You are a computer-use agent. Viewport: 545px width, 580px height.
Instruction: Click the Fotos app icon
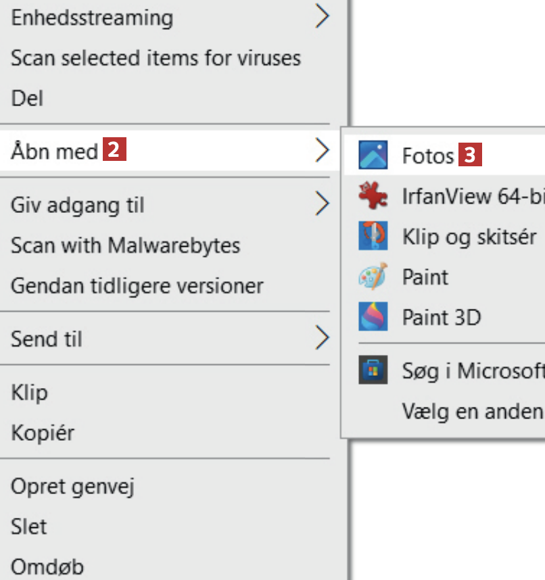coord(373,155)
